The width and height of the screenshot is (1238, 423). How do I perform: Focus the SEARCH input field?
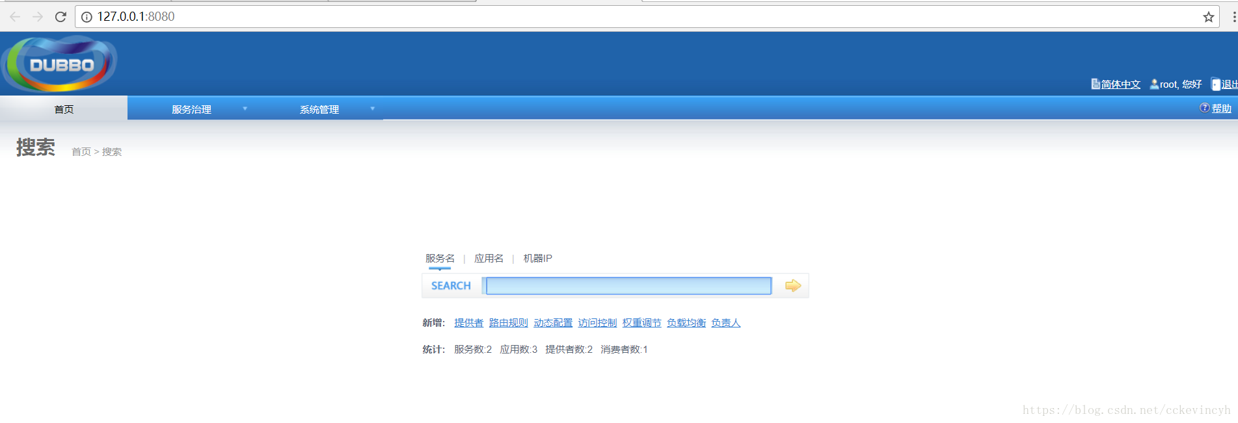(x=628, y=286)
